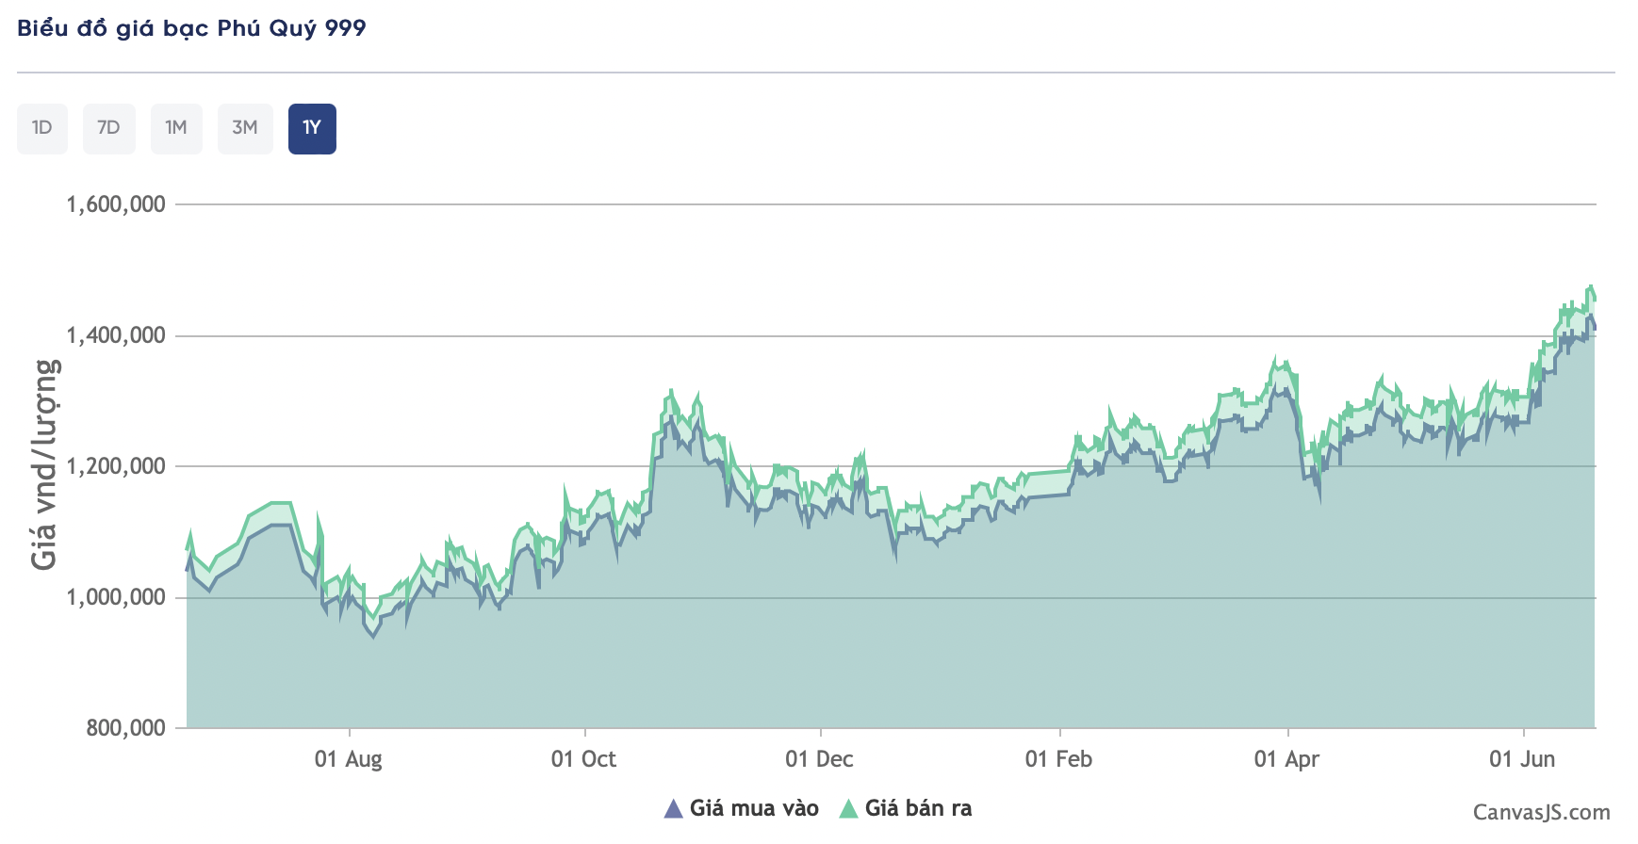Click the 1,000,000 y-axis label
1638x844 pixels.
pos(116,597)
